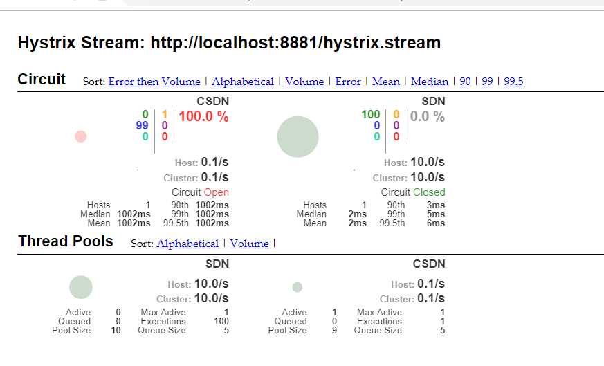Sort thread pools Alphabetical
Image resolution: width=604 pixels, height=366 pixels.
click(187, 244)
